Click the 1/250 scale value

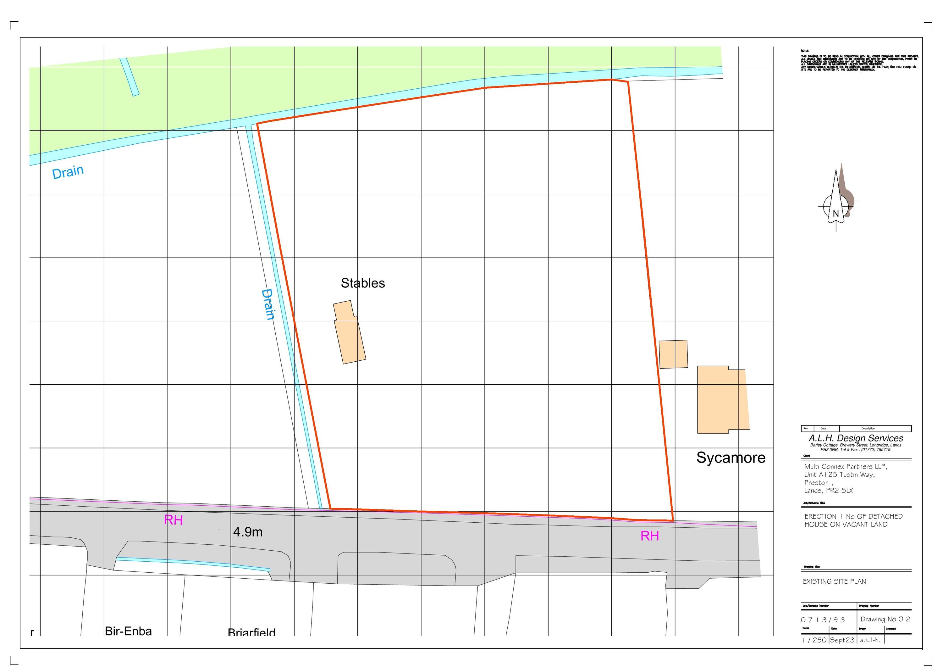coord(814,640)
